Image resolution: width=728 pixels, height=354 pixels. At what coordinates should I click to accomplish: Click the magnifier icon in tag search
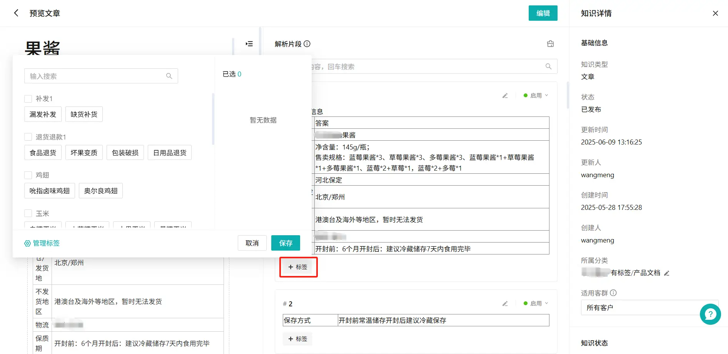[169, 76]
